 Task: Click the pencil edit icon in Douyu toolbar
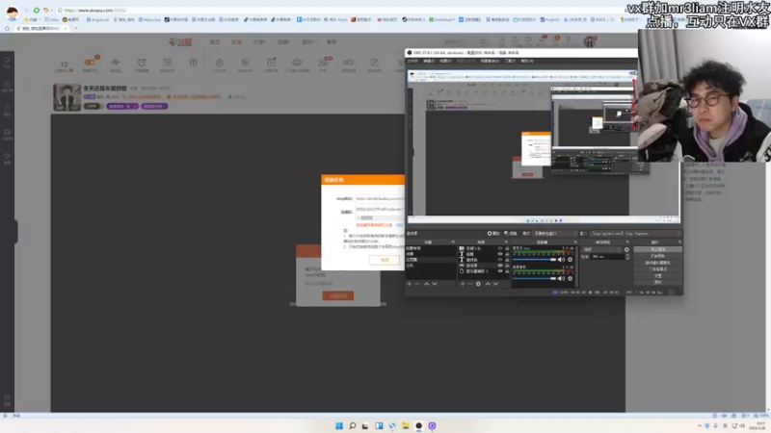pos(375,63)
